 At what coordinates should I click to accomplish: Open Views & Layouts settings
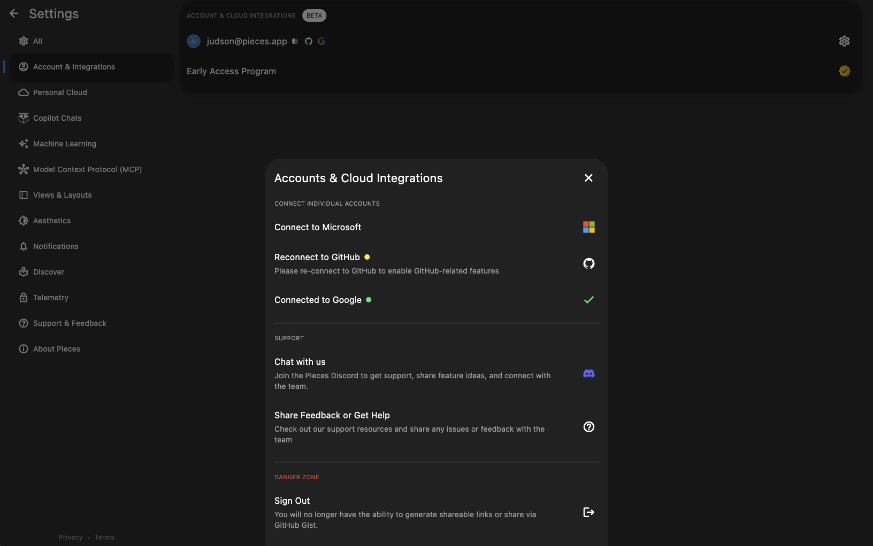pos(91,195)
